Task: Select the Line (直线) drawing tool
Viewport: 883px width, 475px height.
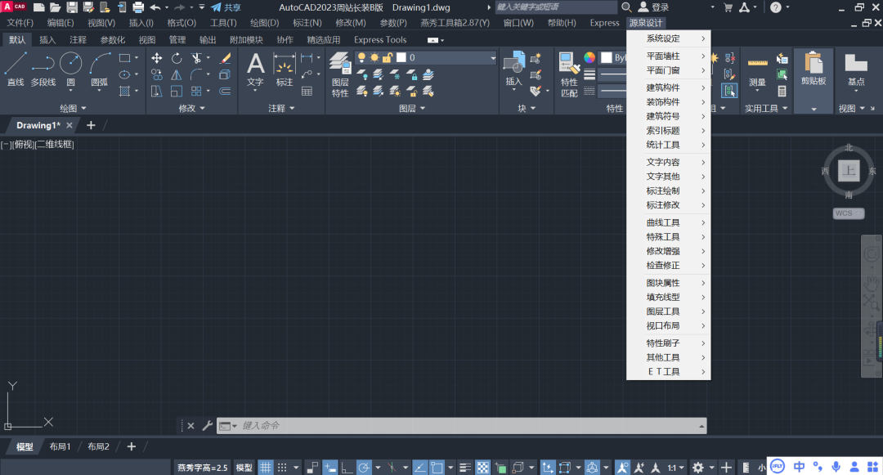Action: 16,69
